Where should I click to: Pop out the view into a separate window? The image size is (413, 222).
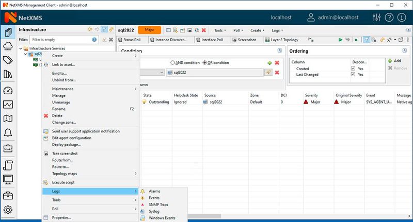401,40
